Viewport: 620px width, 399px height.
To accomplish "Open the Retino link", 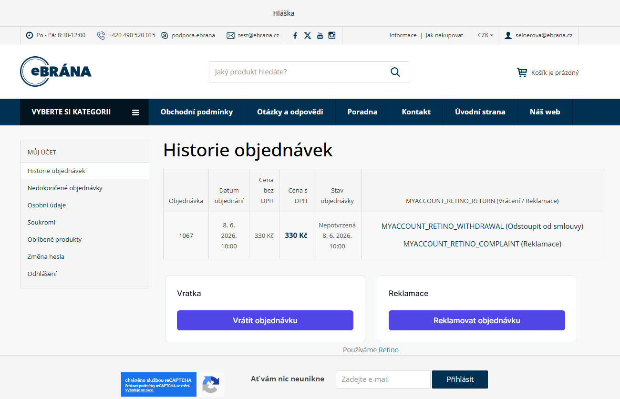I will pos(389,350).
